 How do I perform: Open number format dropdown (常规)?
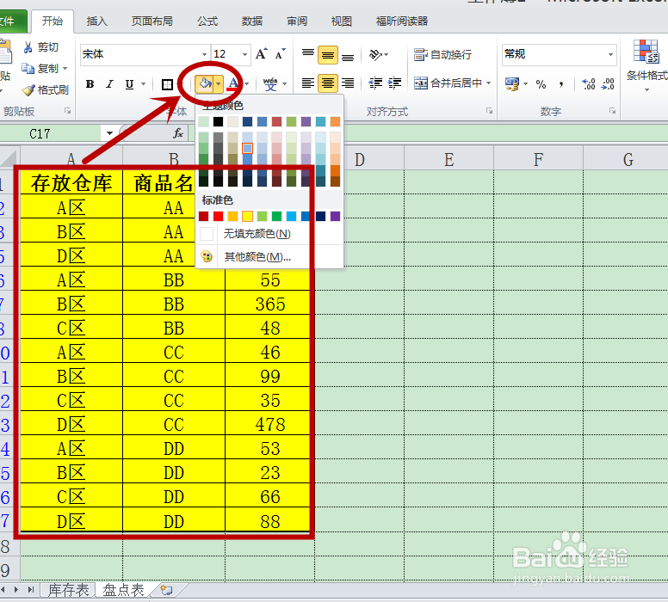coord(610,54)
